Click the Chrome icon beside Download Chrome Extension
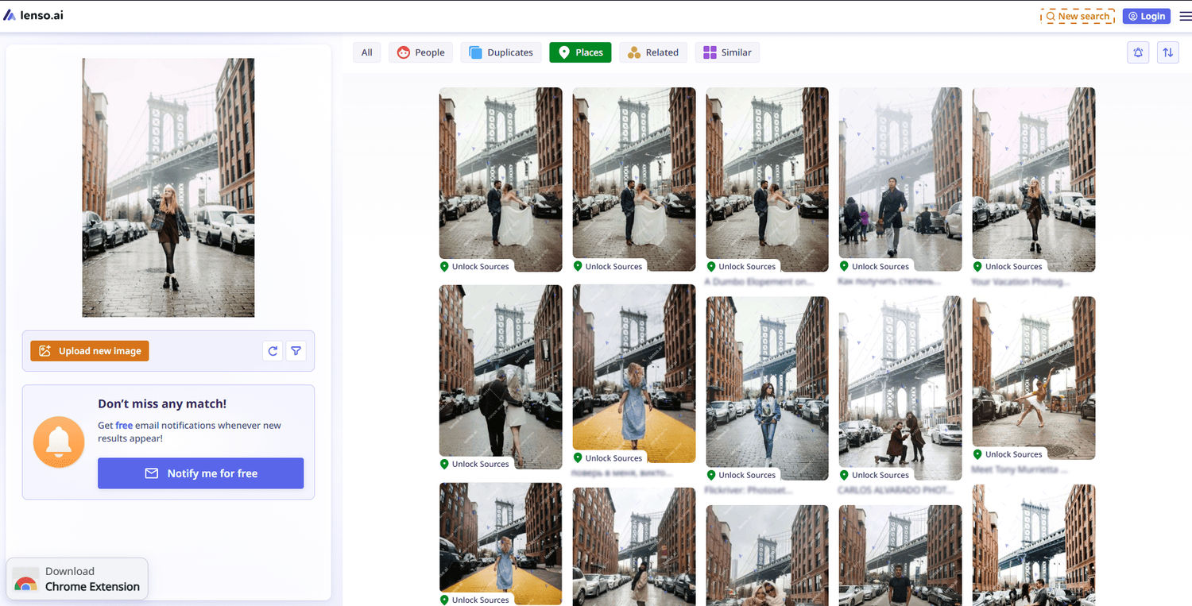The height and width of the screenshot is (606, 1192). [26, 581]
